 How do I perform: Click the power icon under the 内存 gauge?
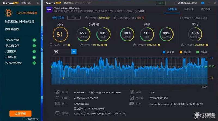(183, 45)
